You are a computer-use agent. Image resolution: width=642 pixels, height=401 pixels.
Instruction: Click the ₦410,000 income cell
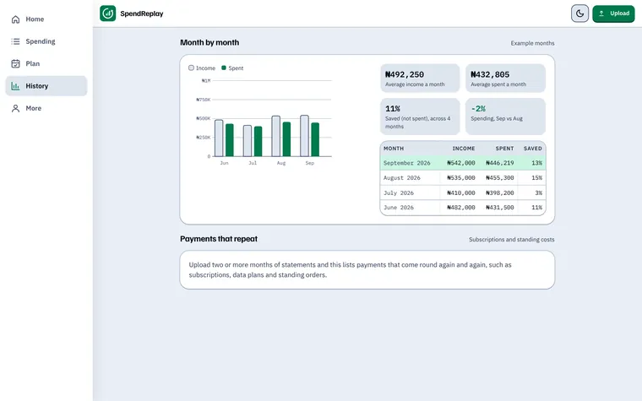[x=461, y=192]
